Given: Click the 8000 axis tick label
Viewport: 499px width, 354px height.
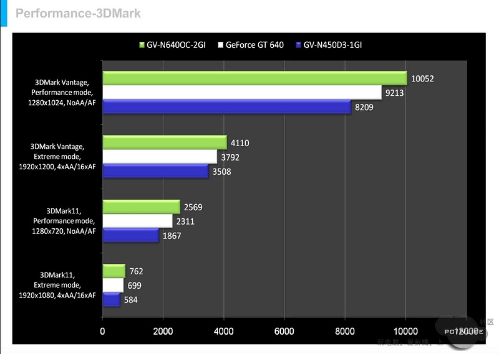Looking at the screenshot, I should click(x=345, y=331).
